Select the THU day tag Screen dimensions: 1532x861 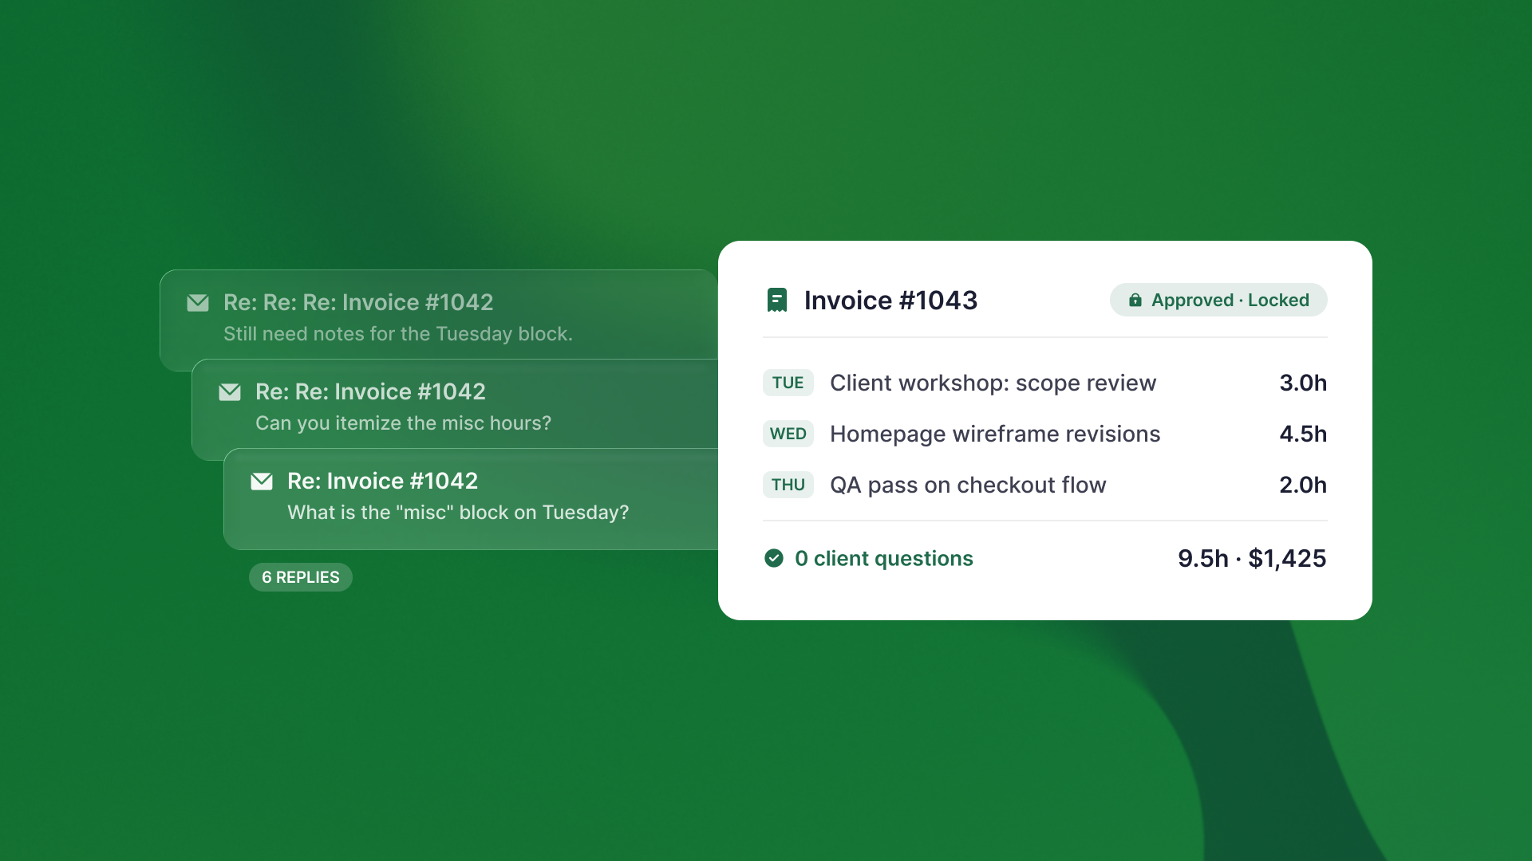(788, 485)
